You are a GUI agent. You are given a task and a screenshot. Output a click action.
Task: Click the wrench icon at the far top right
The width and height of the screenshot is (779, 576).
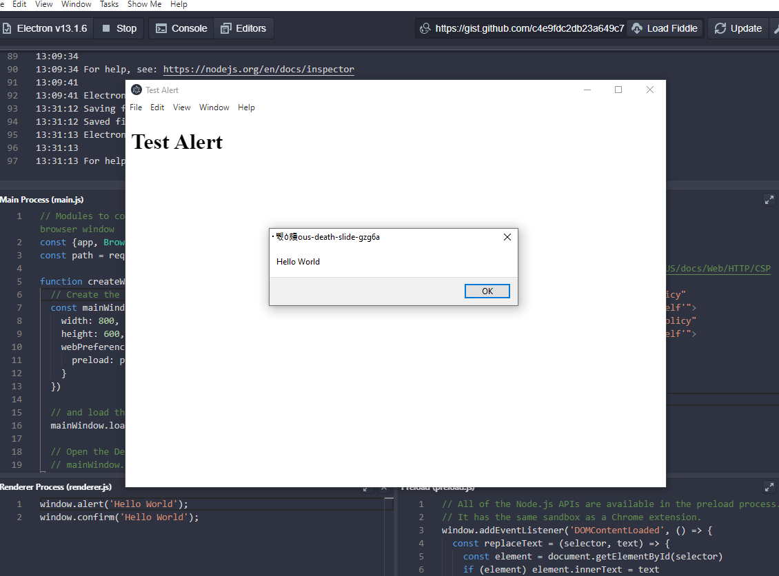pyautogui.click(x=776, y=28)
